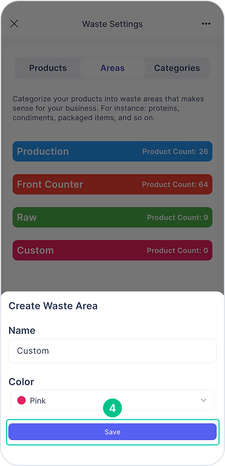Click Product Count: 9 on Raw

[178, 217]
